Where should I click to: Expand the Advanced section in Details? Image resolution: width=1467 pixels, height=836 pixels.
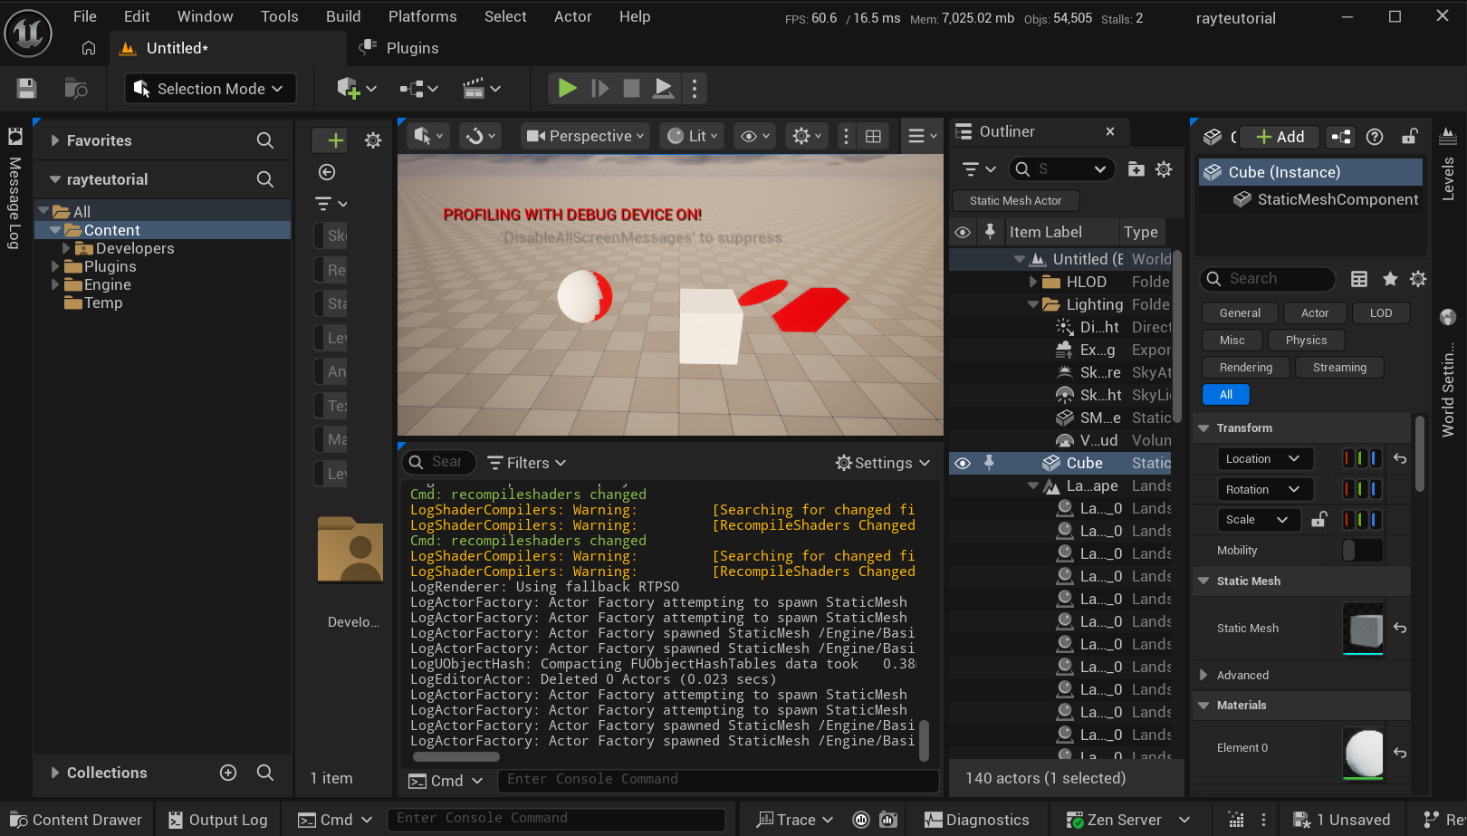click(x=1203, y=675)
